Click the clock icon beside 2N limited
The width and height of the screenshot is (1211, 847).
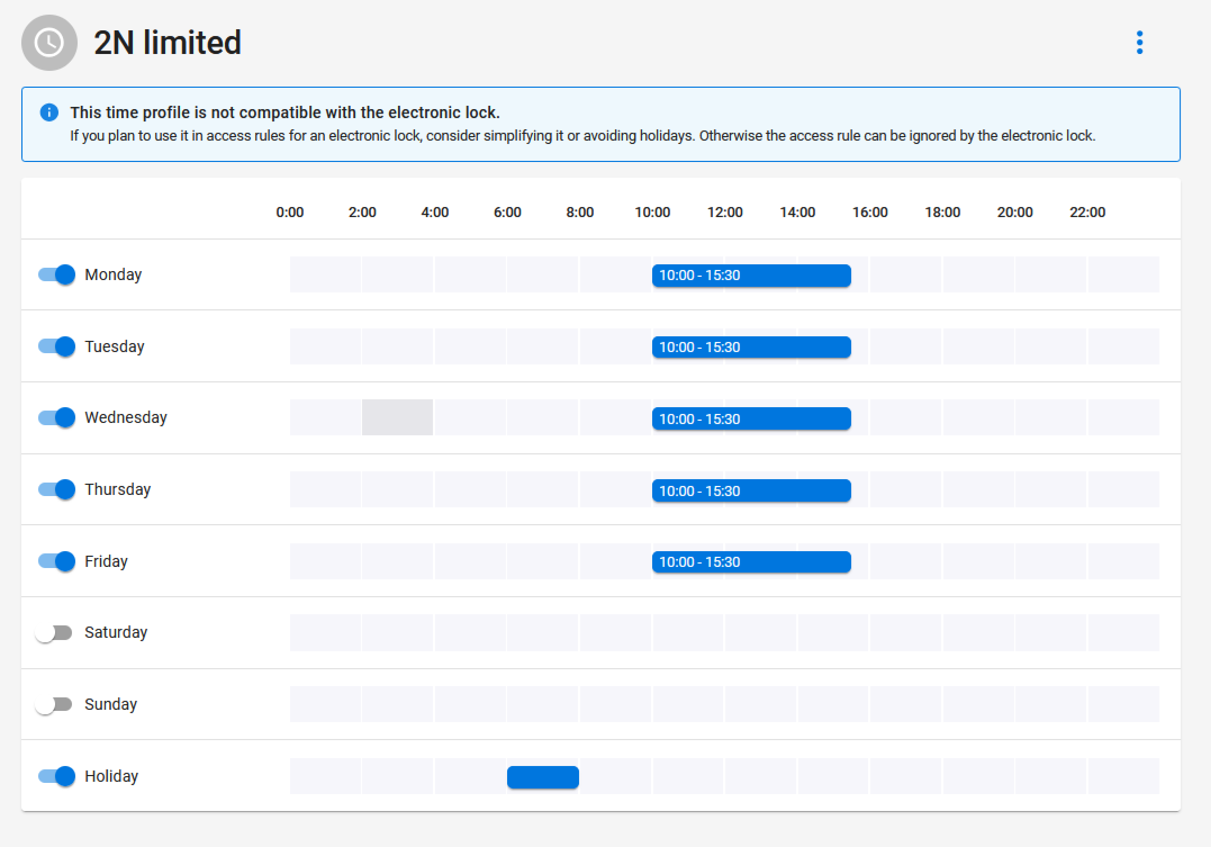click(49, 43)
